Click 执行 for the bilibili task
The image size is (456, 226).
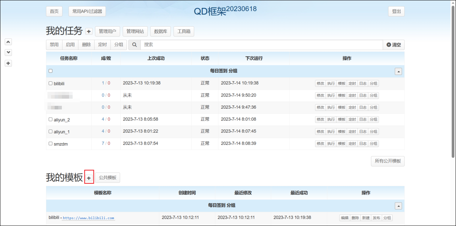pos(331,84)
